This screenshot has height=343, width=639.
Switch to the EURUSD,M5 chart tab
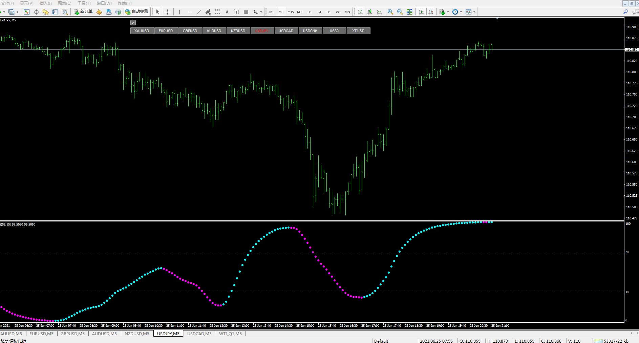41,334
